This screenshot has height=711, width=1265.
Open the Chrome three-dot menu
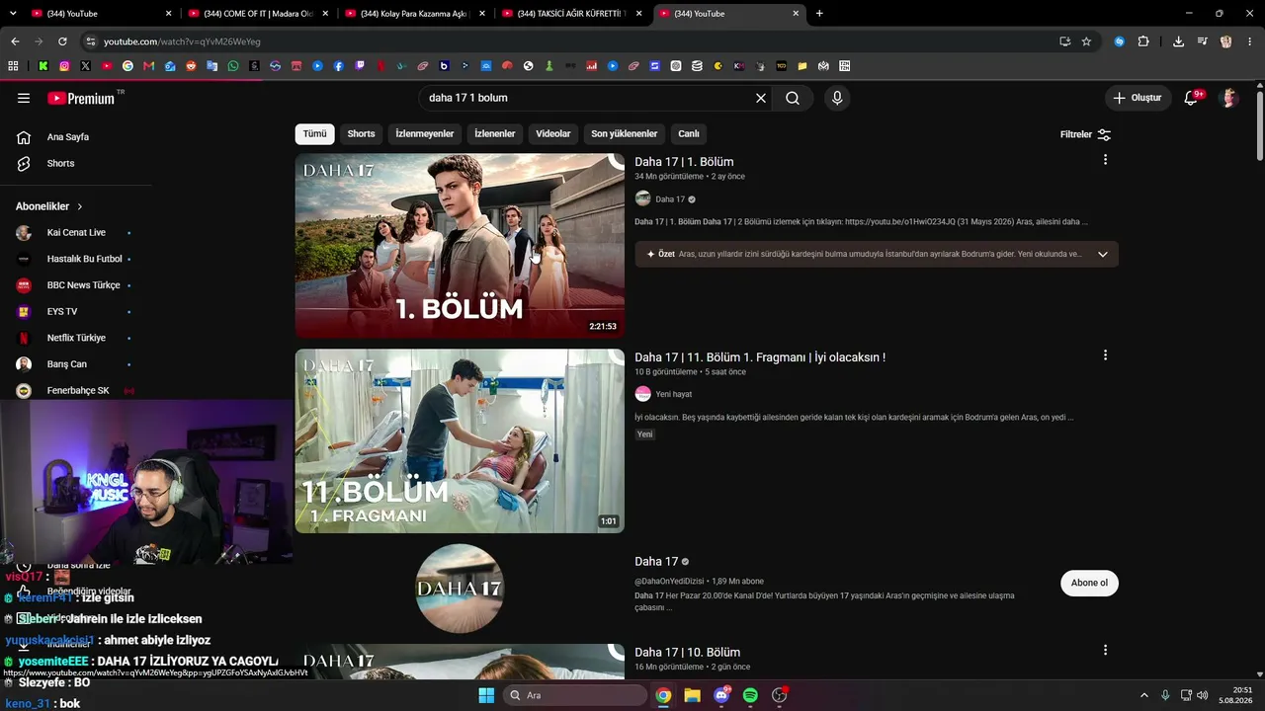tap(1249, 41)
